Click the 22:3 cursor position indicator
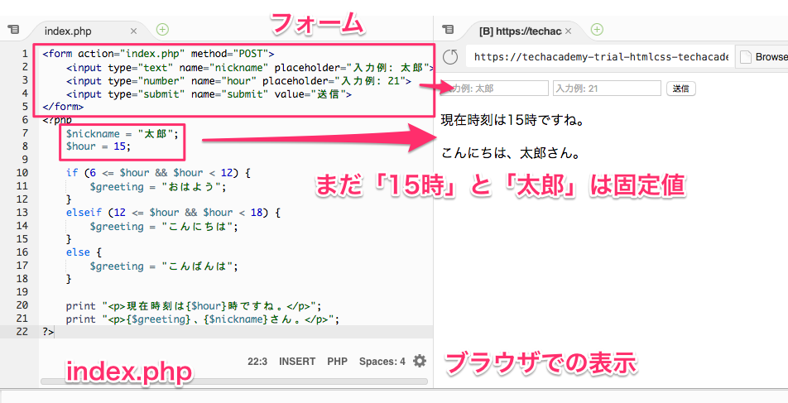 pyautogui.click(x=257, y=362)
